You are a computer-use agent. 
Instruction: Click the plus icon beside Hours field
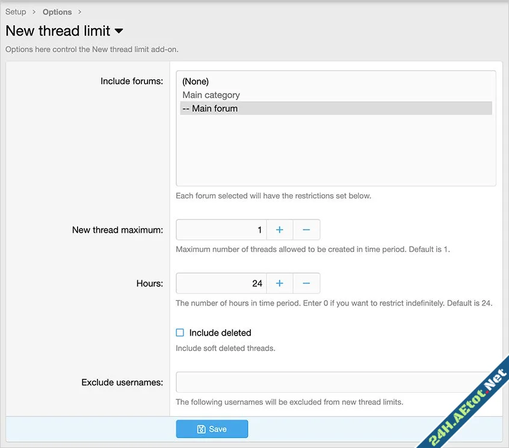[279, 283]
